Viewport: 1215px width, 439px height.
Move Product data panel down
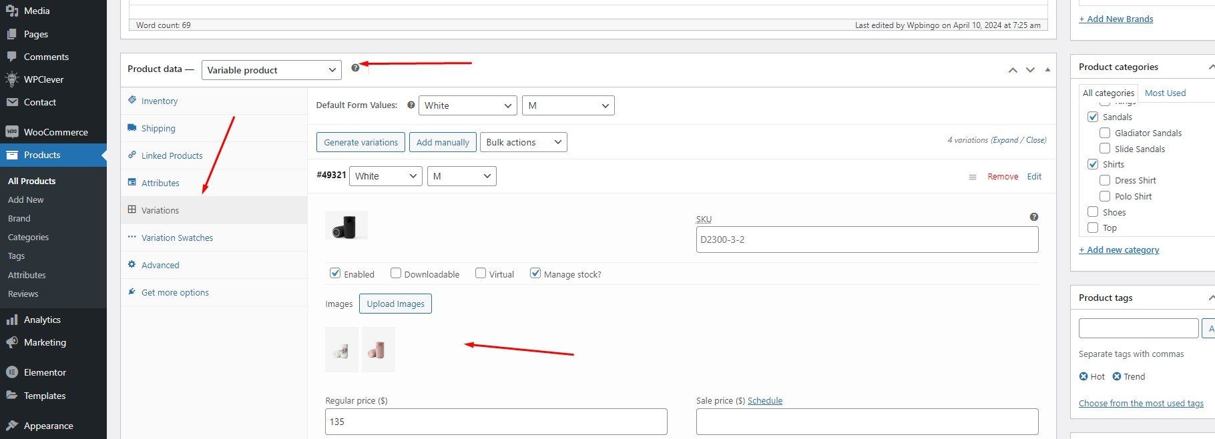1030,69
